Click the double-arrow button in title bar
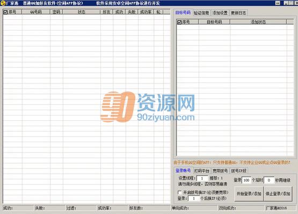Screen dimensions: 298x214 click(x=278, y=3)
